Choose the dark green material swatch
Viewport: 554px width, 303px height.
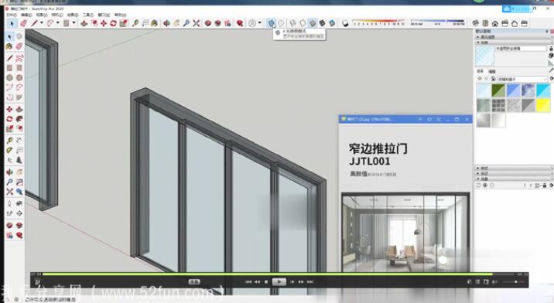tap(498, 90)
